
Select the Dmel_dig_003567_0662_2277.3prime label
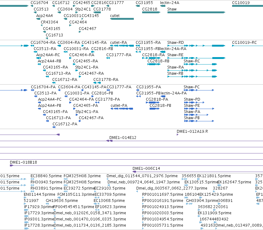(x=172, y=188)
